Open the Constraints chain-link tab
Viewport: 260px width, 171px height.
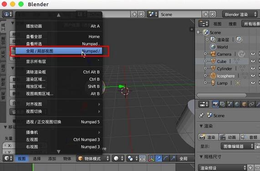pos(251,104)
